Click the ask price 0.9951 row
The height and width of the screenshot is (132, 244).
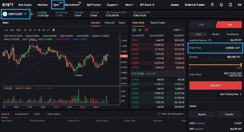pyautogui.click(x=158, y=40)
